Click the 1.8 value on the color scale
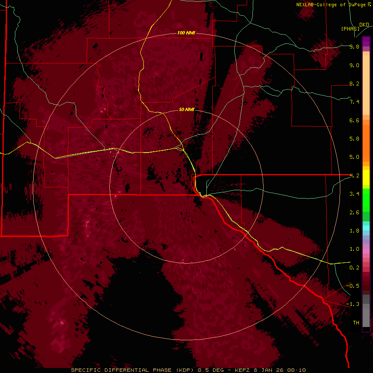 click(354, 231)
